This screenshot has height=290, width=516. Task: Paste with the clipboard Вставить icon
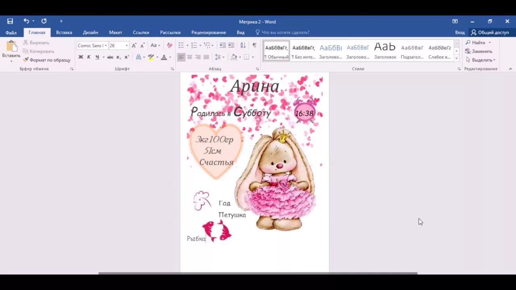pos(11,46)
